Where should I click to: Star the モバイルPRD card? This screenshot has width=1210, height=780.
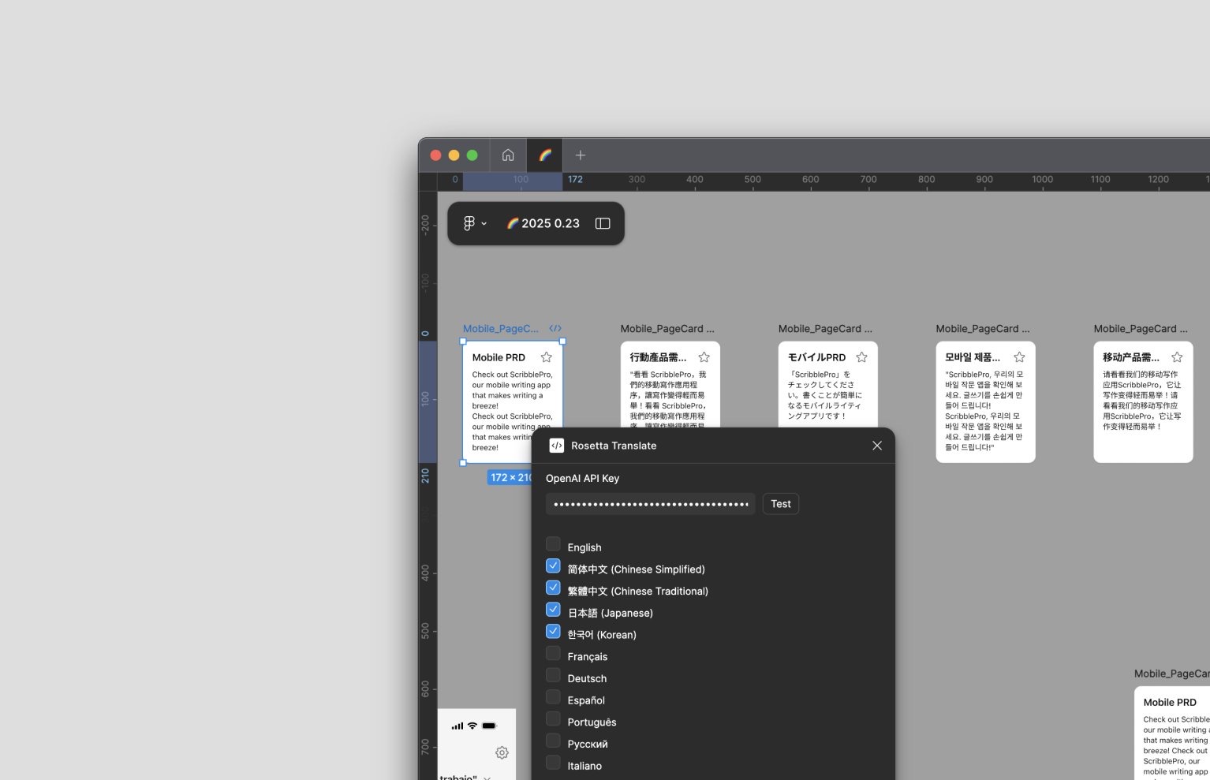(862, 357)
